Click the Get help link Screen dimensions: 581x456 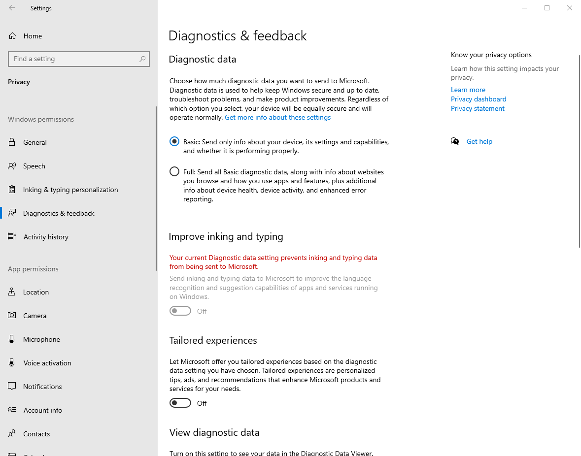[479, 142]
